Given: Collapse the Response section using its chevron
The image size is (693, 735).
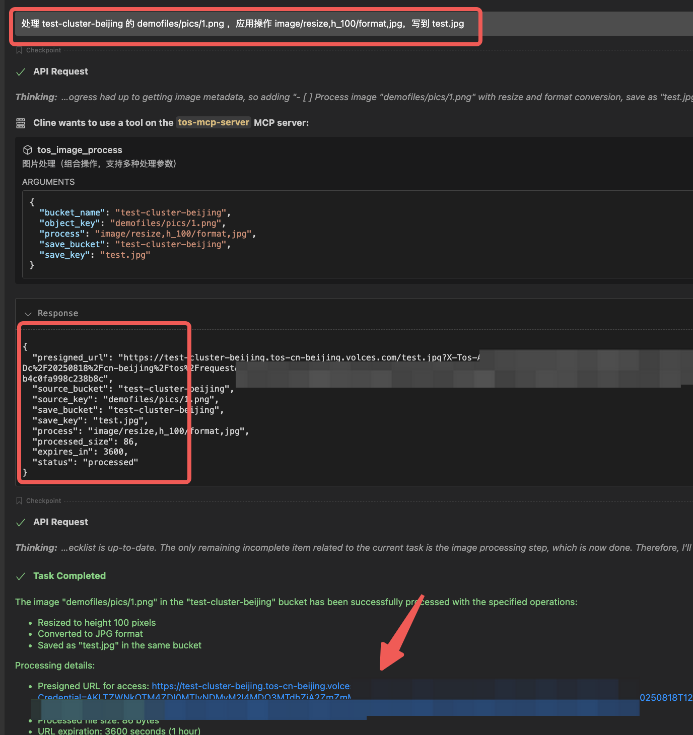Looking at the screenshot, I should point(28,314).
